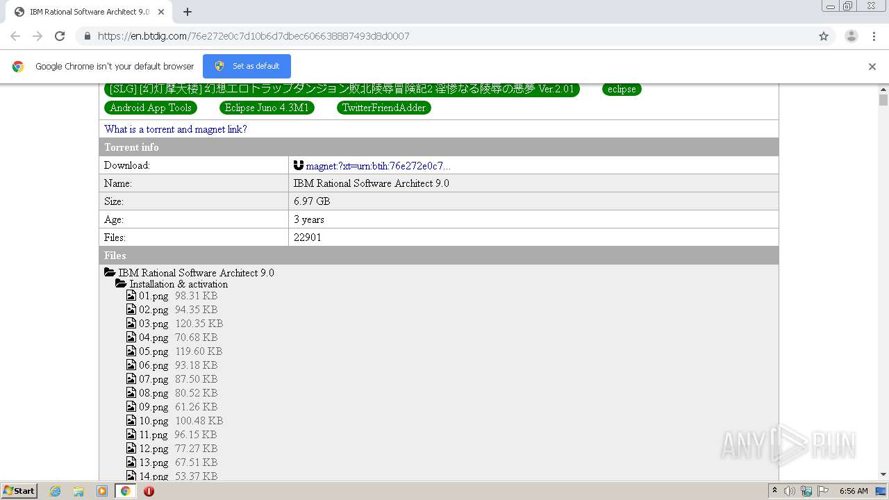
Task: Open the TwitterFriendAdder tag
Action: (384, 108)
